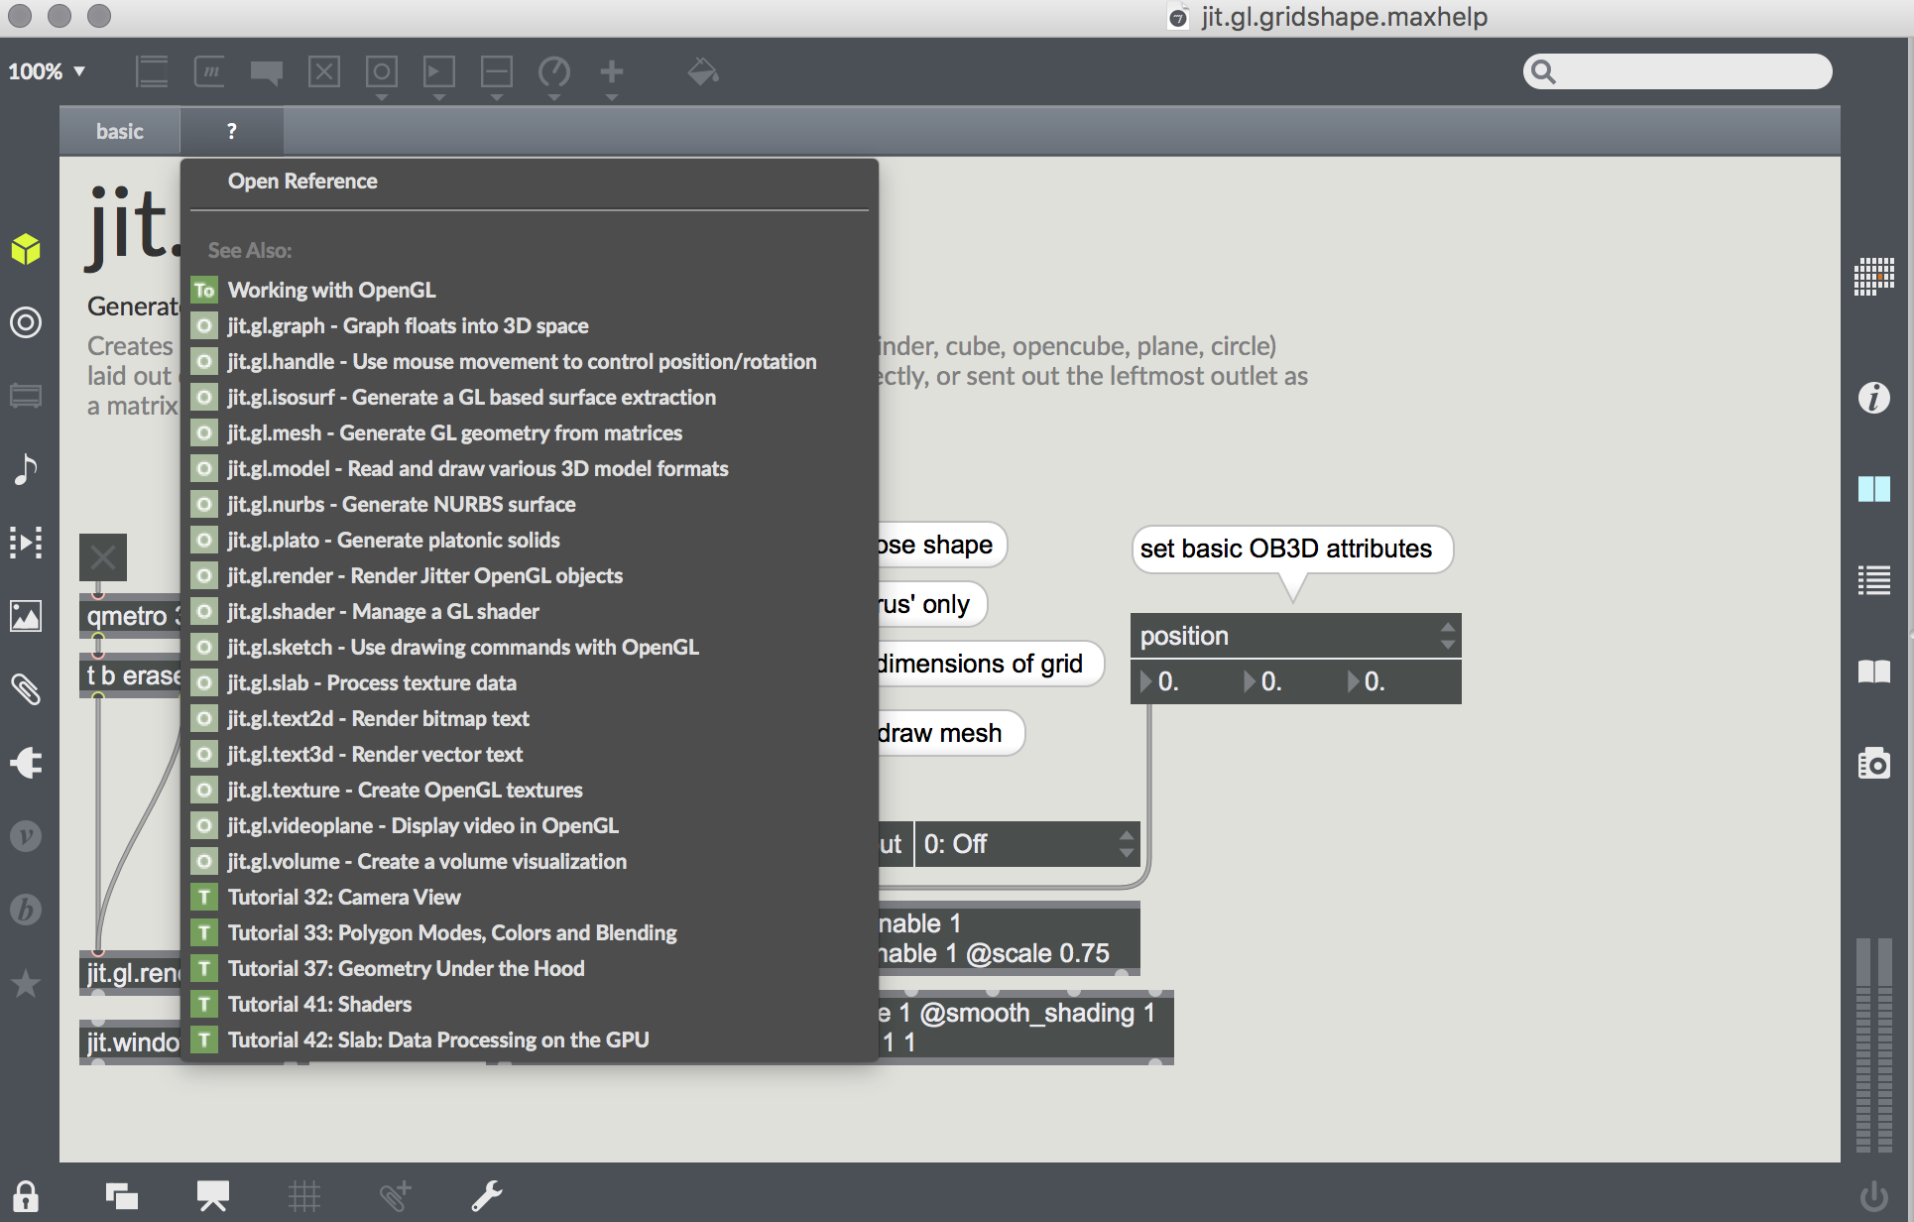Open the Reference side panel icon
Viewport: 1914px width, 1222px height.
point(1873,489)
